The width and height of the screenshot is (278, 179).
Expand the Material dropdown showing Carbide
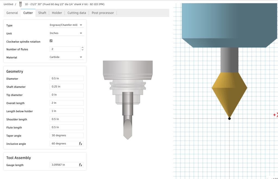click(x=67, y=57)
